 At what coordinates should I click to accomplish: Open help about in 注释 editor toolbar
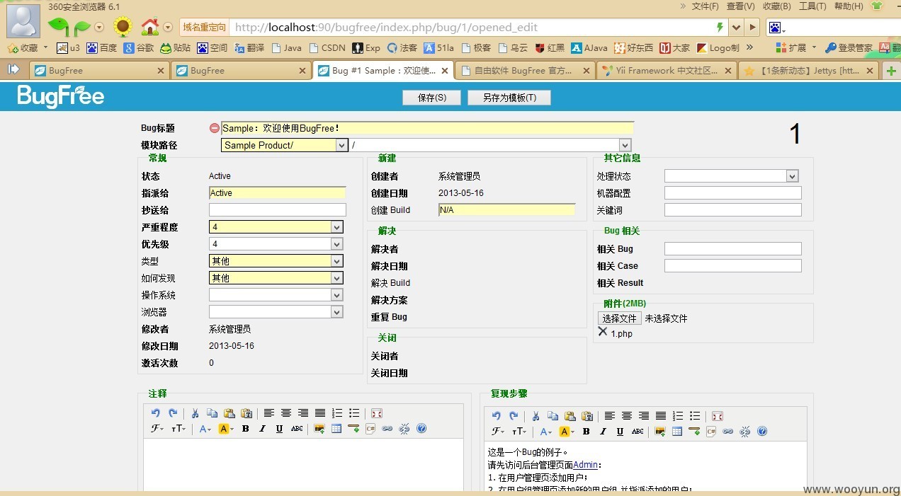click(x=421, y=429)
